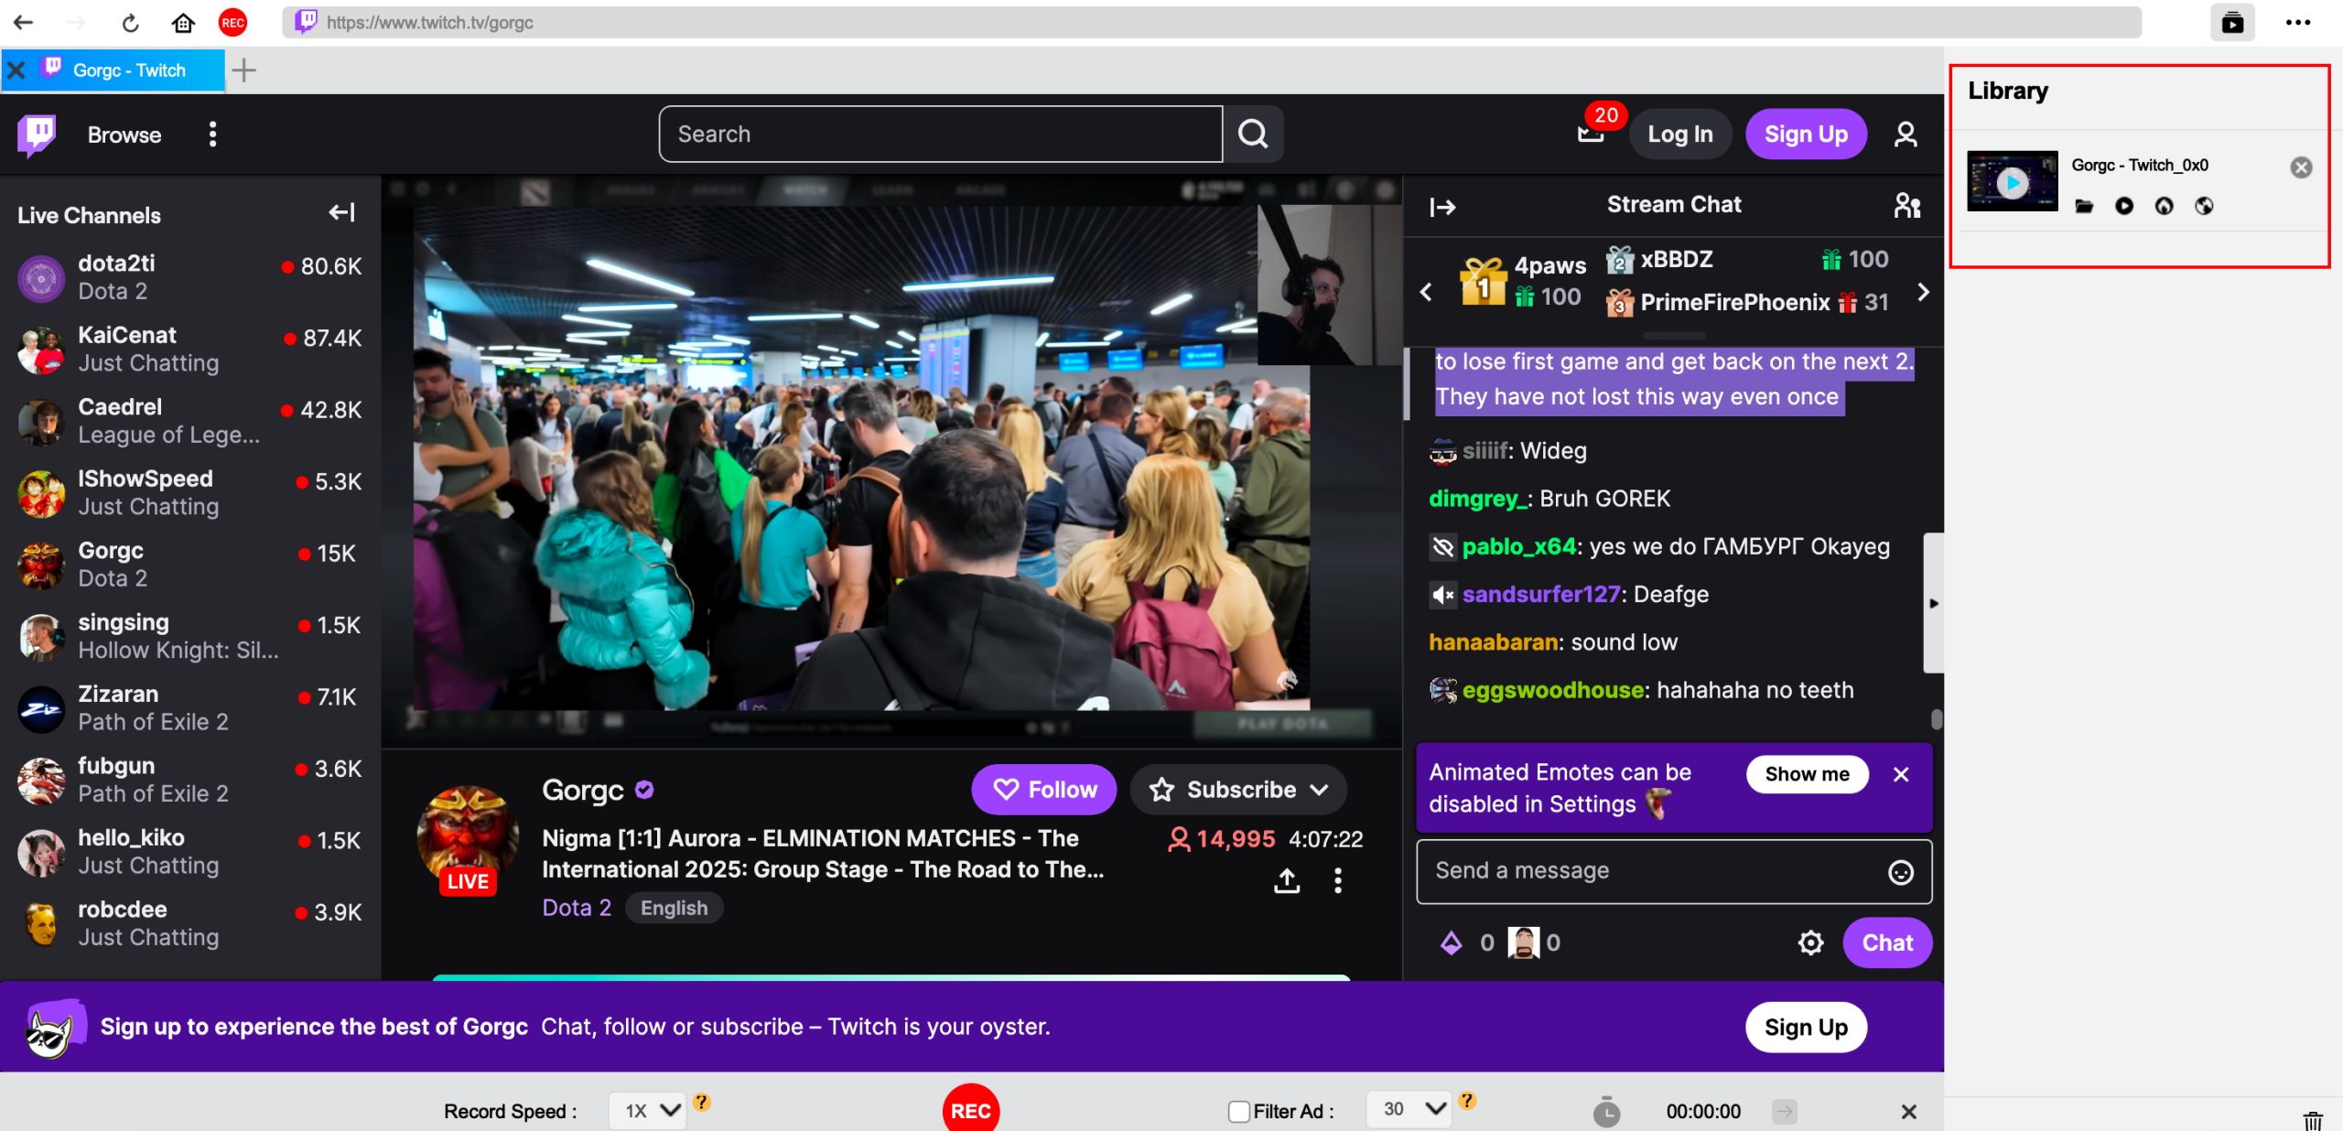This screenshot has width=2343, height=1131.
Task: Open the singsing live channel
Action: pyautogui.click(x=190, y=636)
